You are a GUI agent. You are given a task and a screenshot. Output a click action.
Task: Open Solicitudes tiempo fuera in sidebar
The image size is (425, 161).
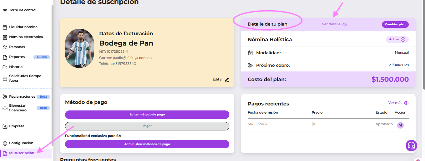[25, 78]
